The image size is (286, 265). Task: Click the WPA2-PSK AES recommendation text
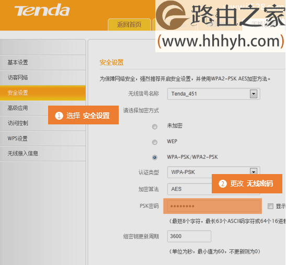pos(185,79)
